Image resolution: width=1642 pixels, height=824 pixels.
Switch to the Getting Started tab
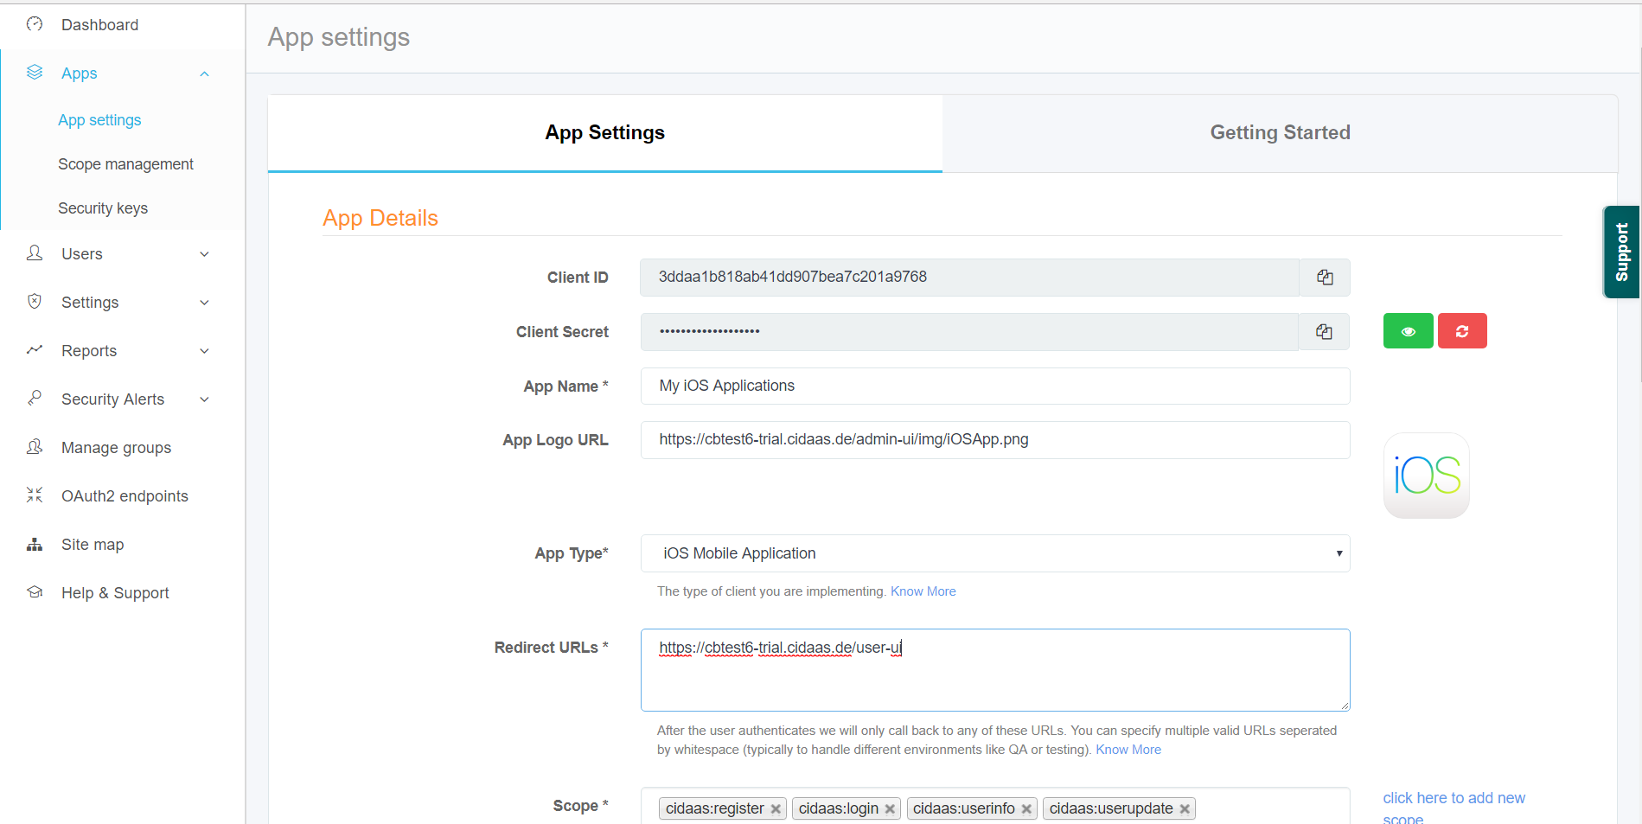1280,133
